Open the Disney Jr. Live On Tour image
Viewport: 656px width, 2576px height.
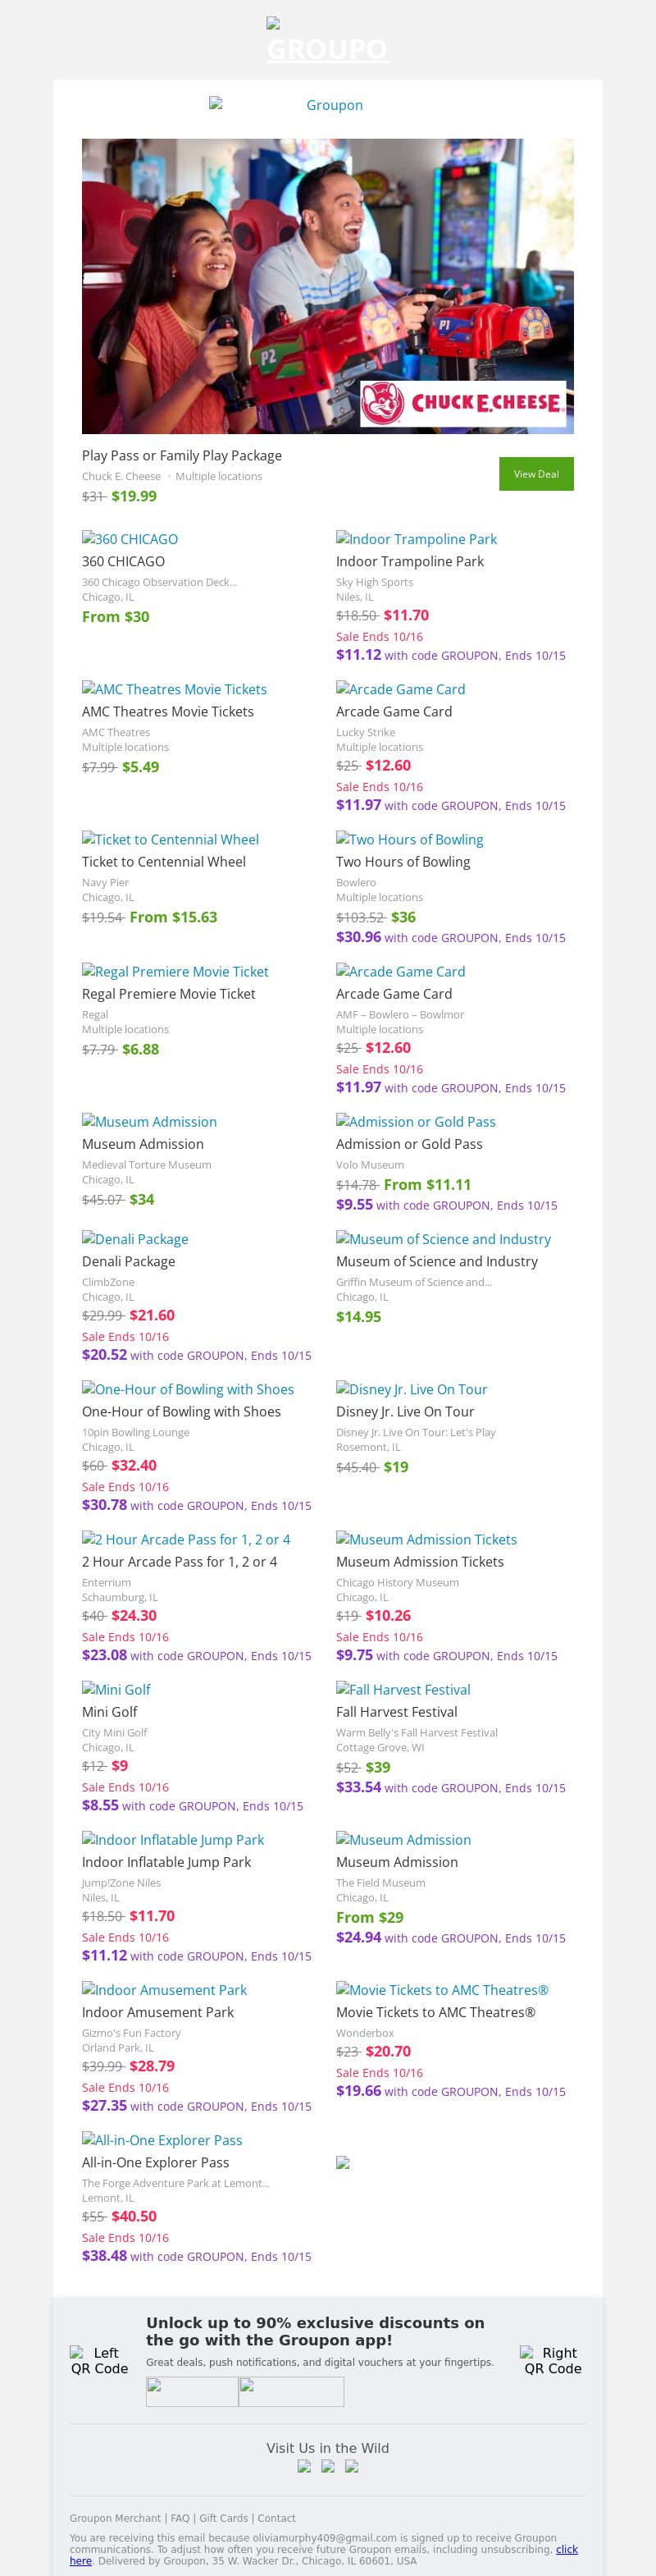click(x=412, y=1389)
